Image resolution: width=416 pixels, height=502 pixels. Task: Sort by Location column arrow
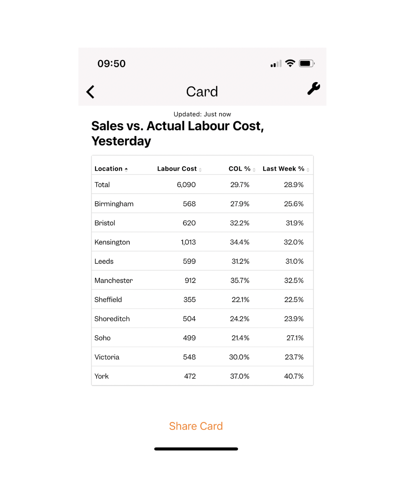(x=126, y=169)
